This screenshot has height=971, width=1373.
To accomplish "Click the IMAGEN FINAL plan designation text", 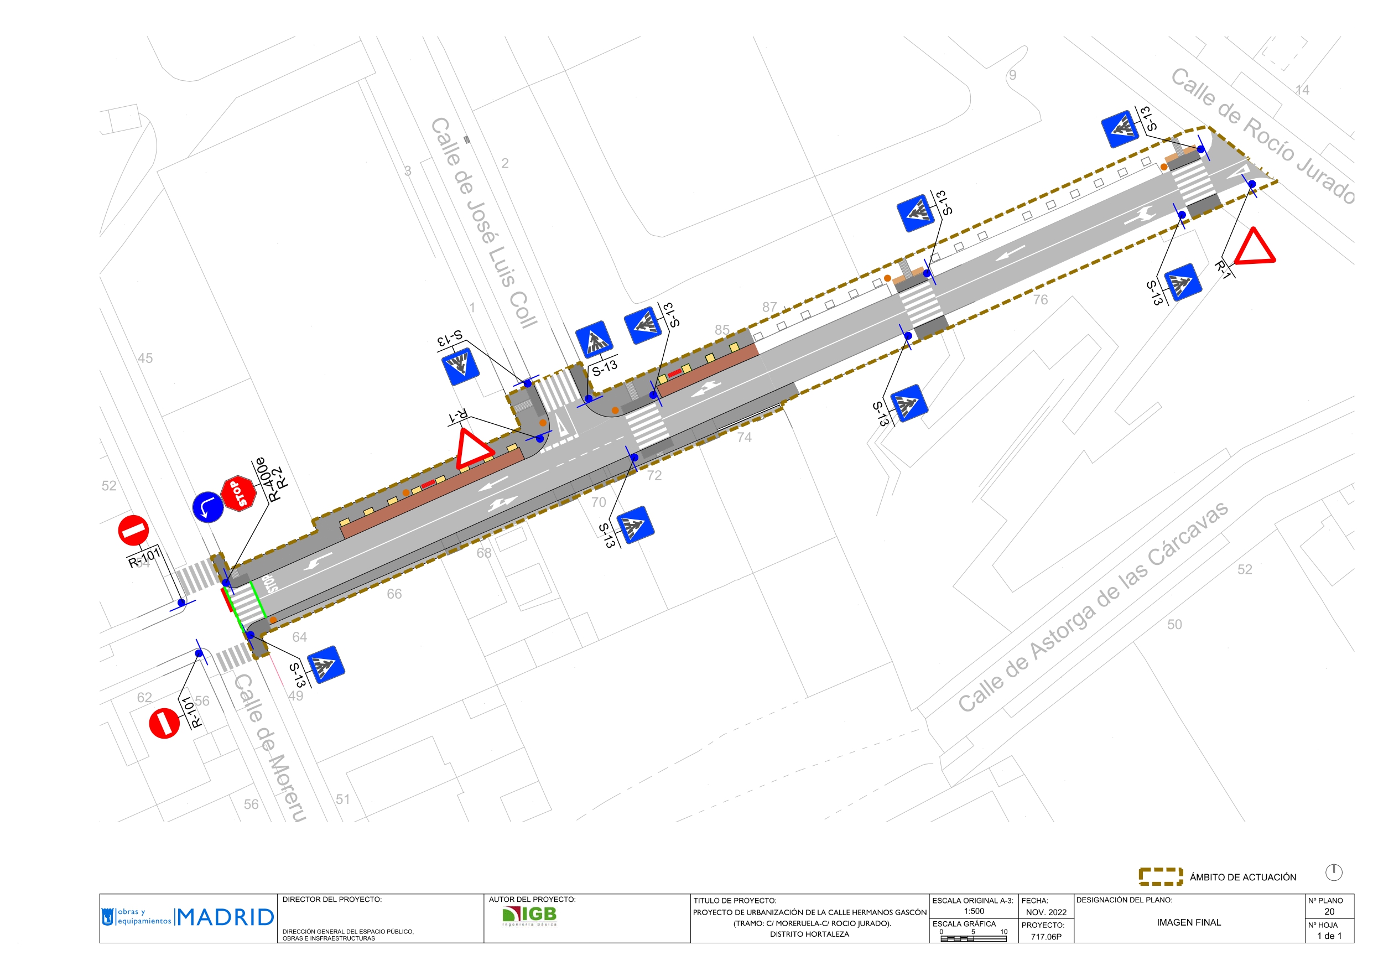I will click(1188, 922).
